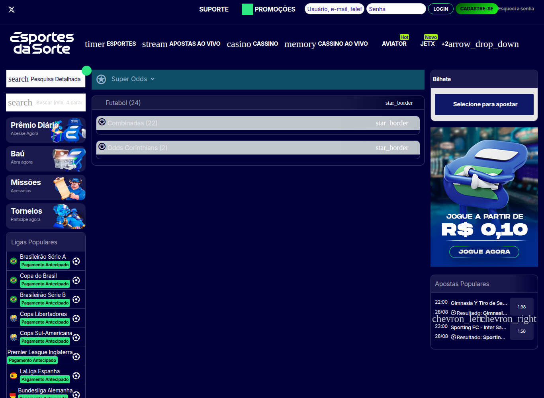Click the Selecione para apostar button
The height and width of the screenshot is (398, 544).
(x=484, y=104)
